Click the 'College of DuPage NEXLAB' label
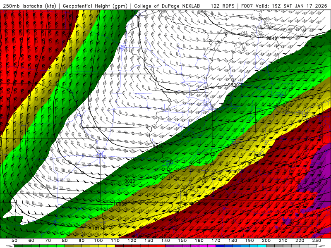This screenshot has width=331, height=248. point(167,6)
